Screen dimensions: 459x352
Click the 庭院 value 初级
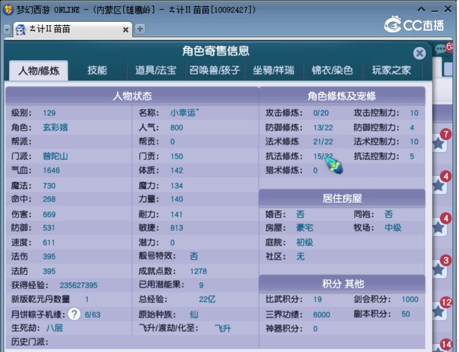point(304,242)
